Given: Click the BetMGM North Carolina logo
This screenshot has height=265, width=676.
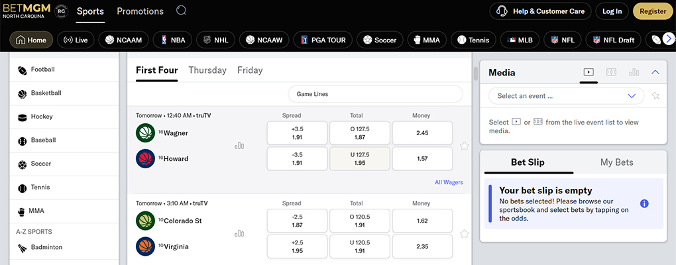Looking at the screenshot, I should (x=27, y=11).
